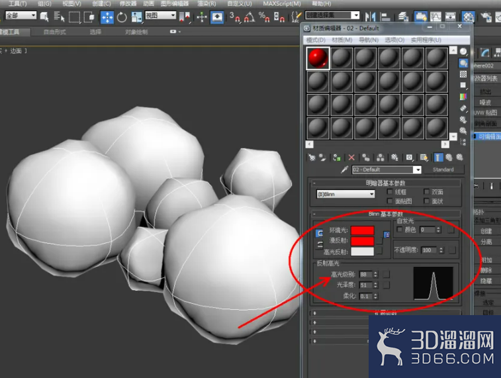This screenshot has width=501, height=378.
Task: Open 实用程序(U) menu in Material Editor
Action: tap(426, 40)
